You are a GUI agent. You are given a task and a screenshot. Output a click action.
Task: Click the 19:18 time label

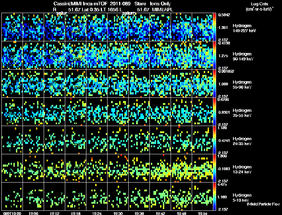click(x=75, y=214)
